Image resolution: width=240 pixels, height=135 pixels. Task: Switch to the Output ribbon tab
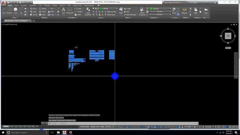[55, 5]
